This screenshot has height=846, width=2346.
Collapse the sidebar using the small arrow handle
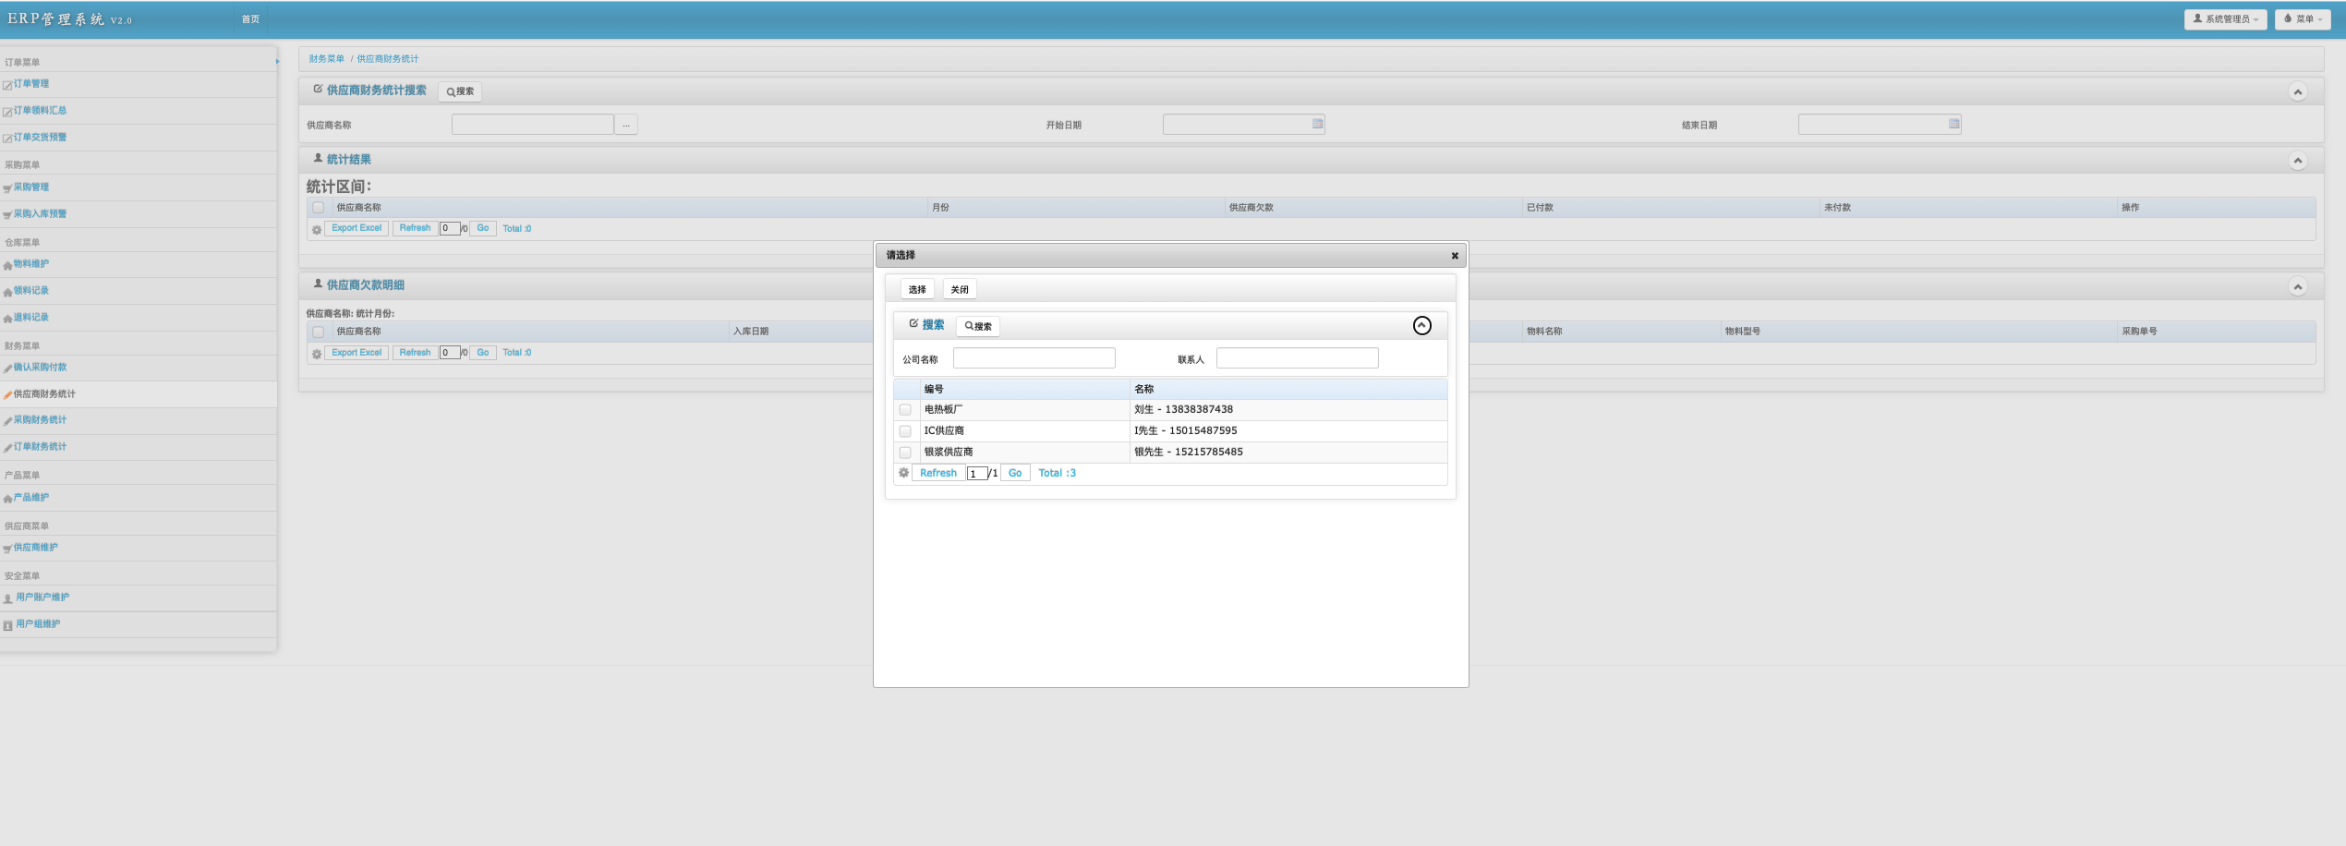tap(277, 62)
